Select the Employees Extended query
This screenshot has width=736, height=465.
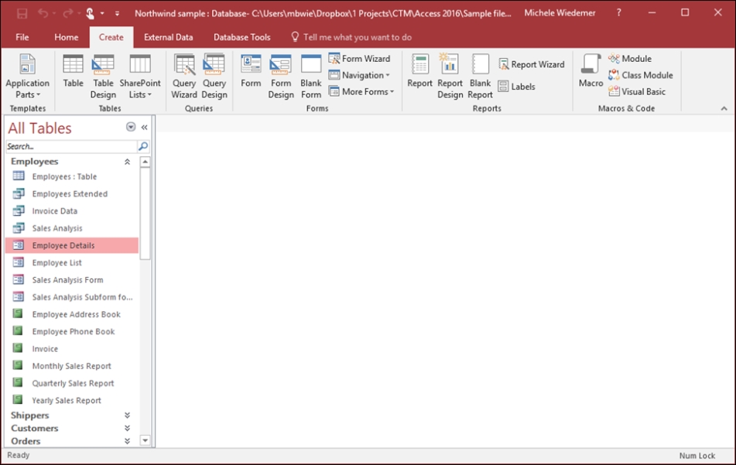pyautogui.click(x=72, y=193)
